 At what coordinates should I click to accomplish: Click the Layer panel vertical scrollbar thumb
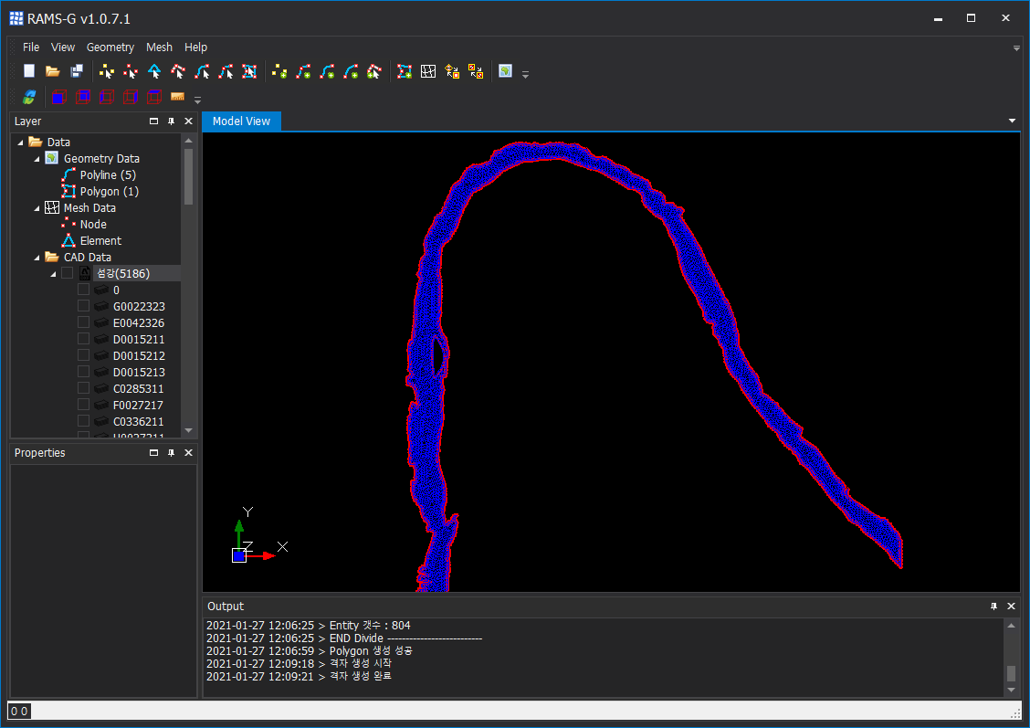[188, 176]
